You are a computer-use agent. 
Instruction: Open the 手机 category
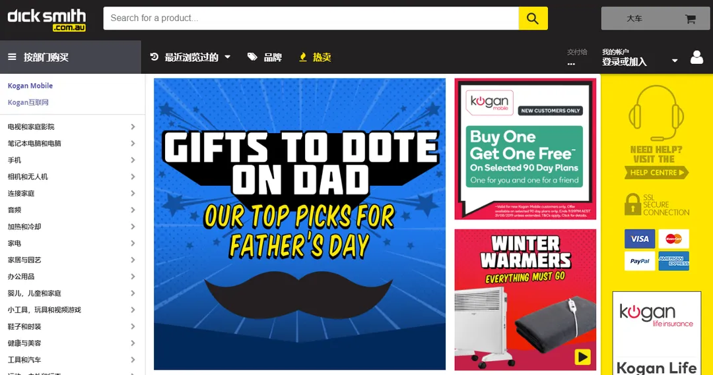pyautogui.click(x=15, y=160)
